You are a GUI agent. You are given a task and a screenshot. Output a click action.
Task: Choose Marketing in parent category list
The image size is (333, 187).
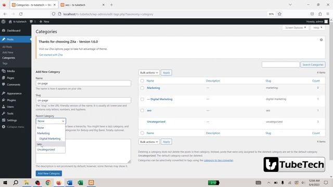(x=50, y=133)
